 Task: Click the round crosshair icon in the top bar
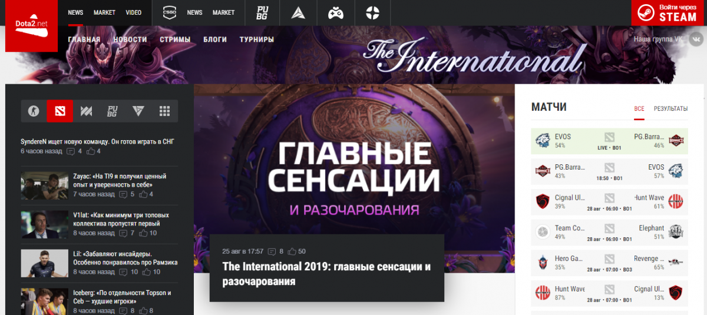pos(372,12)
